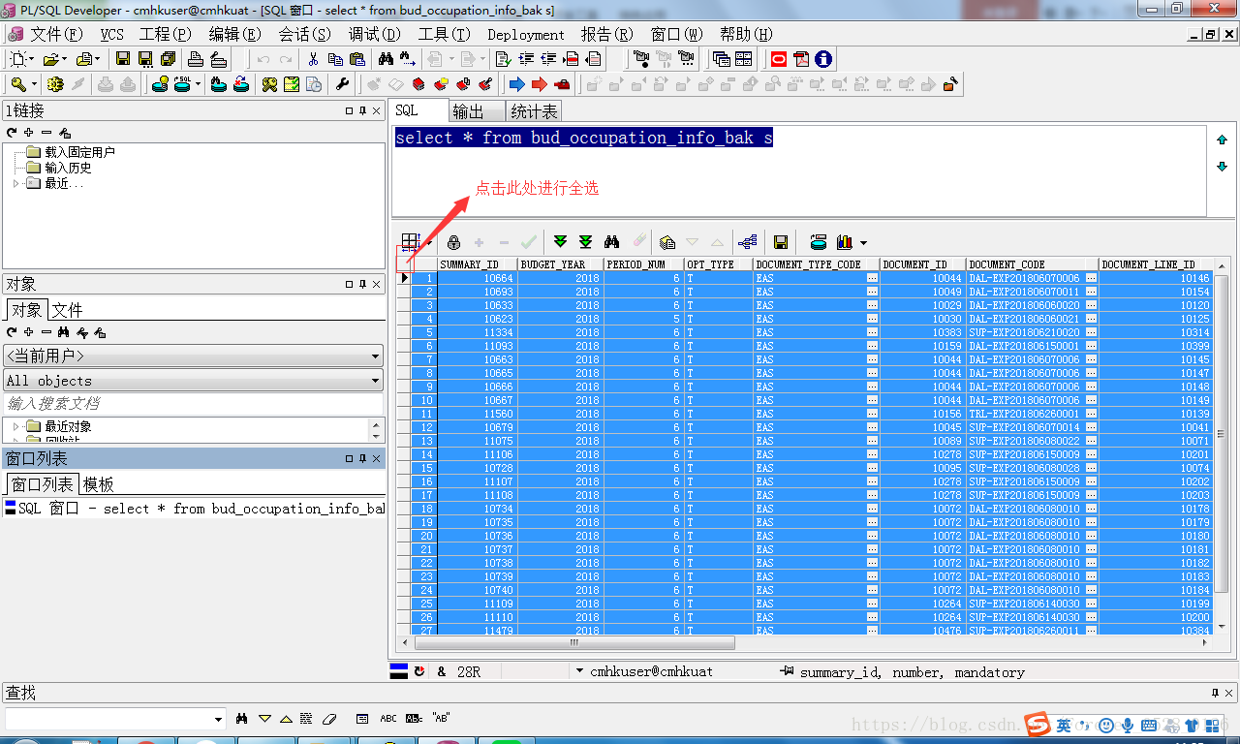
Task: Switch to the 文件 tab in 对象 panel
Action: 67,310
